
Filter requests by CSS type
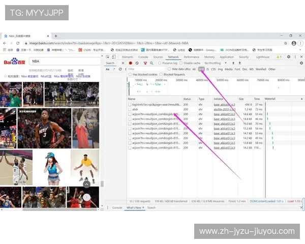point(213,69)
